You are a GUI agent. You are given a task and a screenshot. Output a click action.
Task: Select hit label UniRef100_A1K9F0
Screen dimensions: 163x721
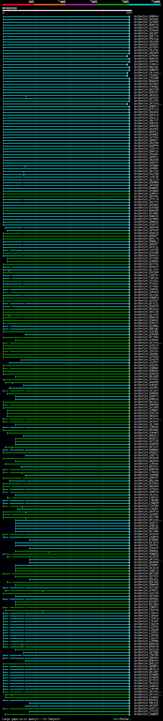[x=146, y=388]
